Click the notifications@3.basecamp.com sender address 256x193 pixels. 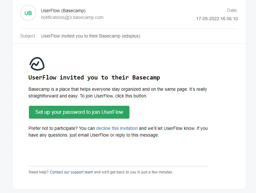click(x=72, y=17)
